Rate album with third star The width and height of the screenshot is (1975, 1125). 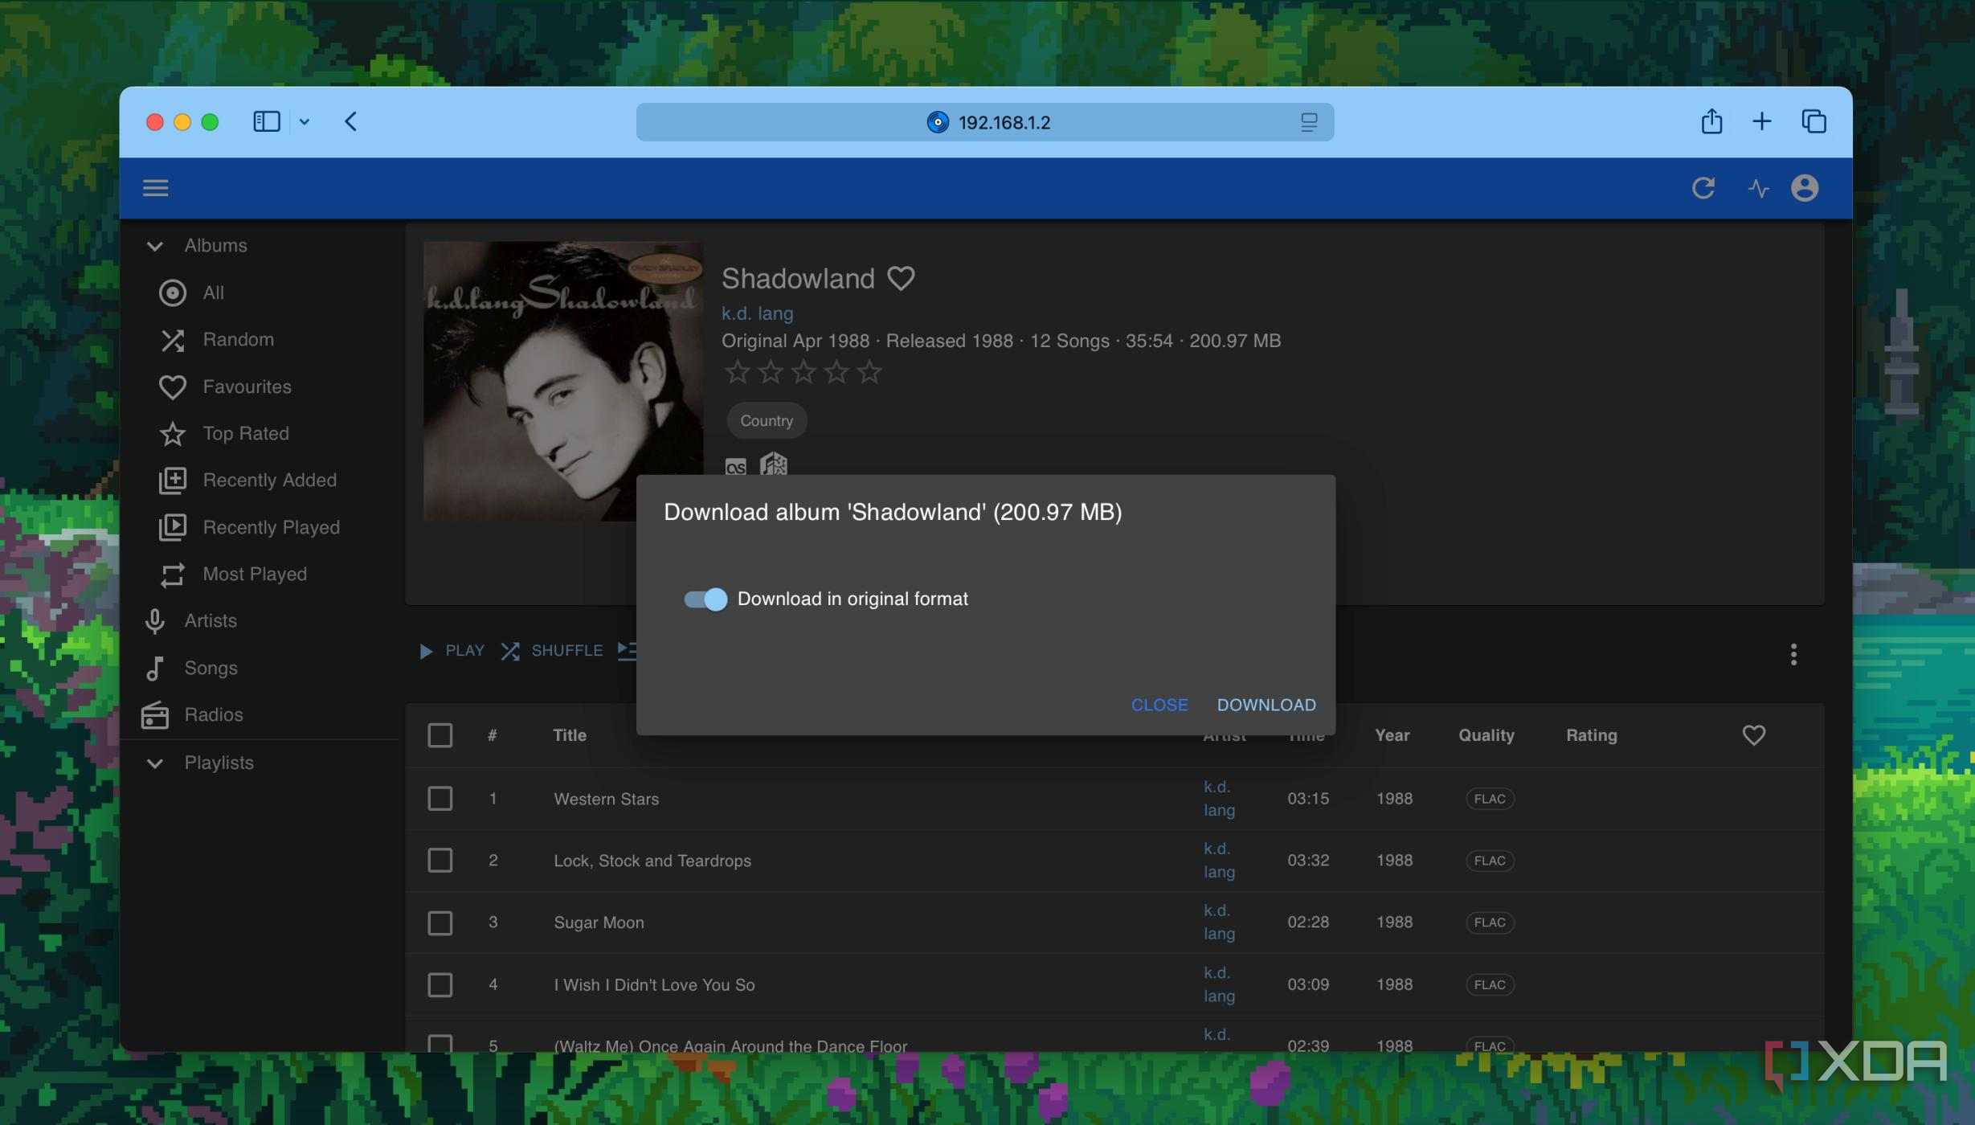[803, 372]
